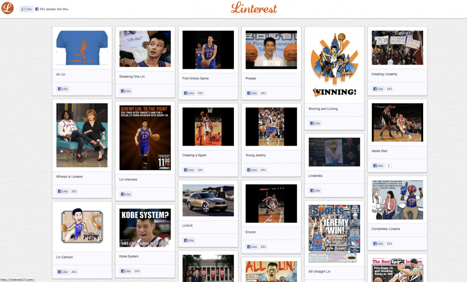Click the Young Jeremy caption
467x282 pixels.
tap(255, 155)
